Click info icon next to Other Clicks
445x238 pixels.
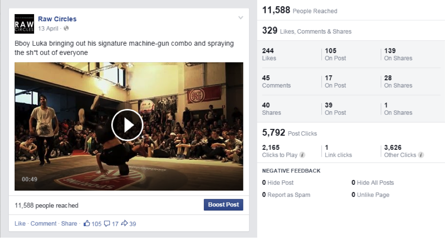pyautogui.click(x=421, y=155)
